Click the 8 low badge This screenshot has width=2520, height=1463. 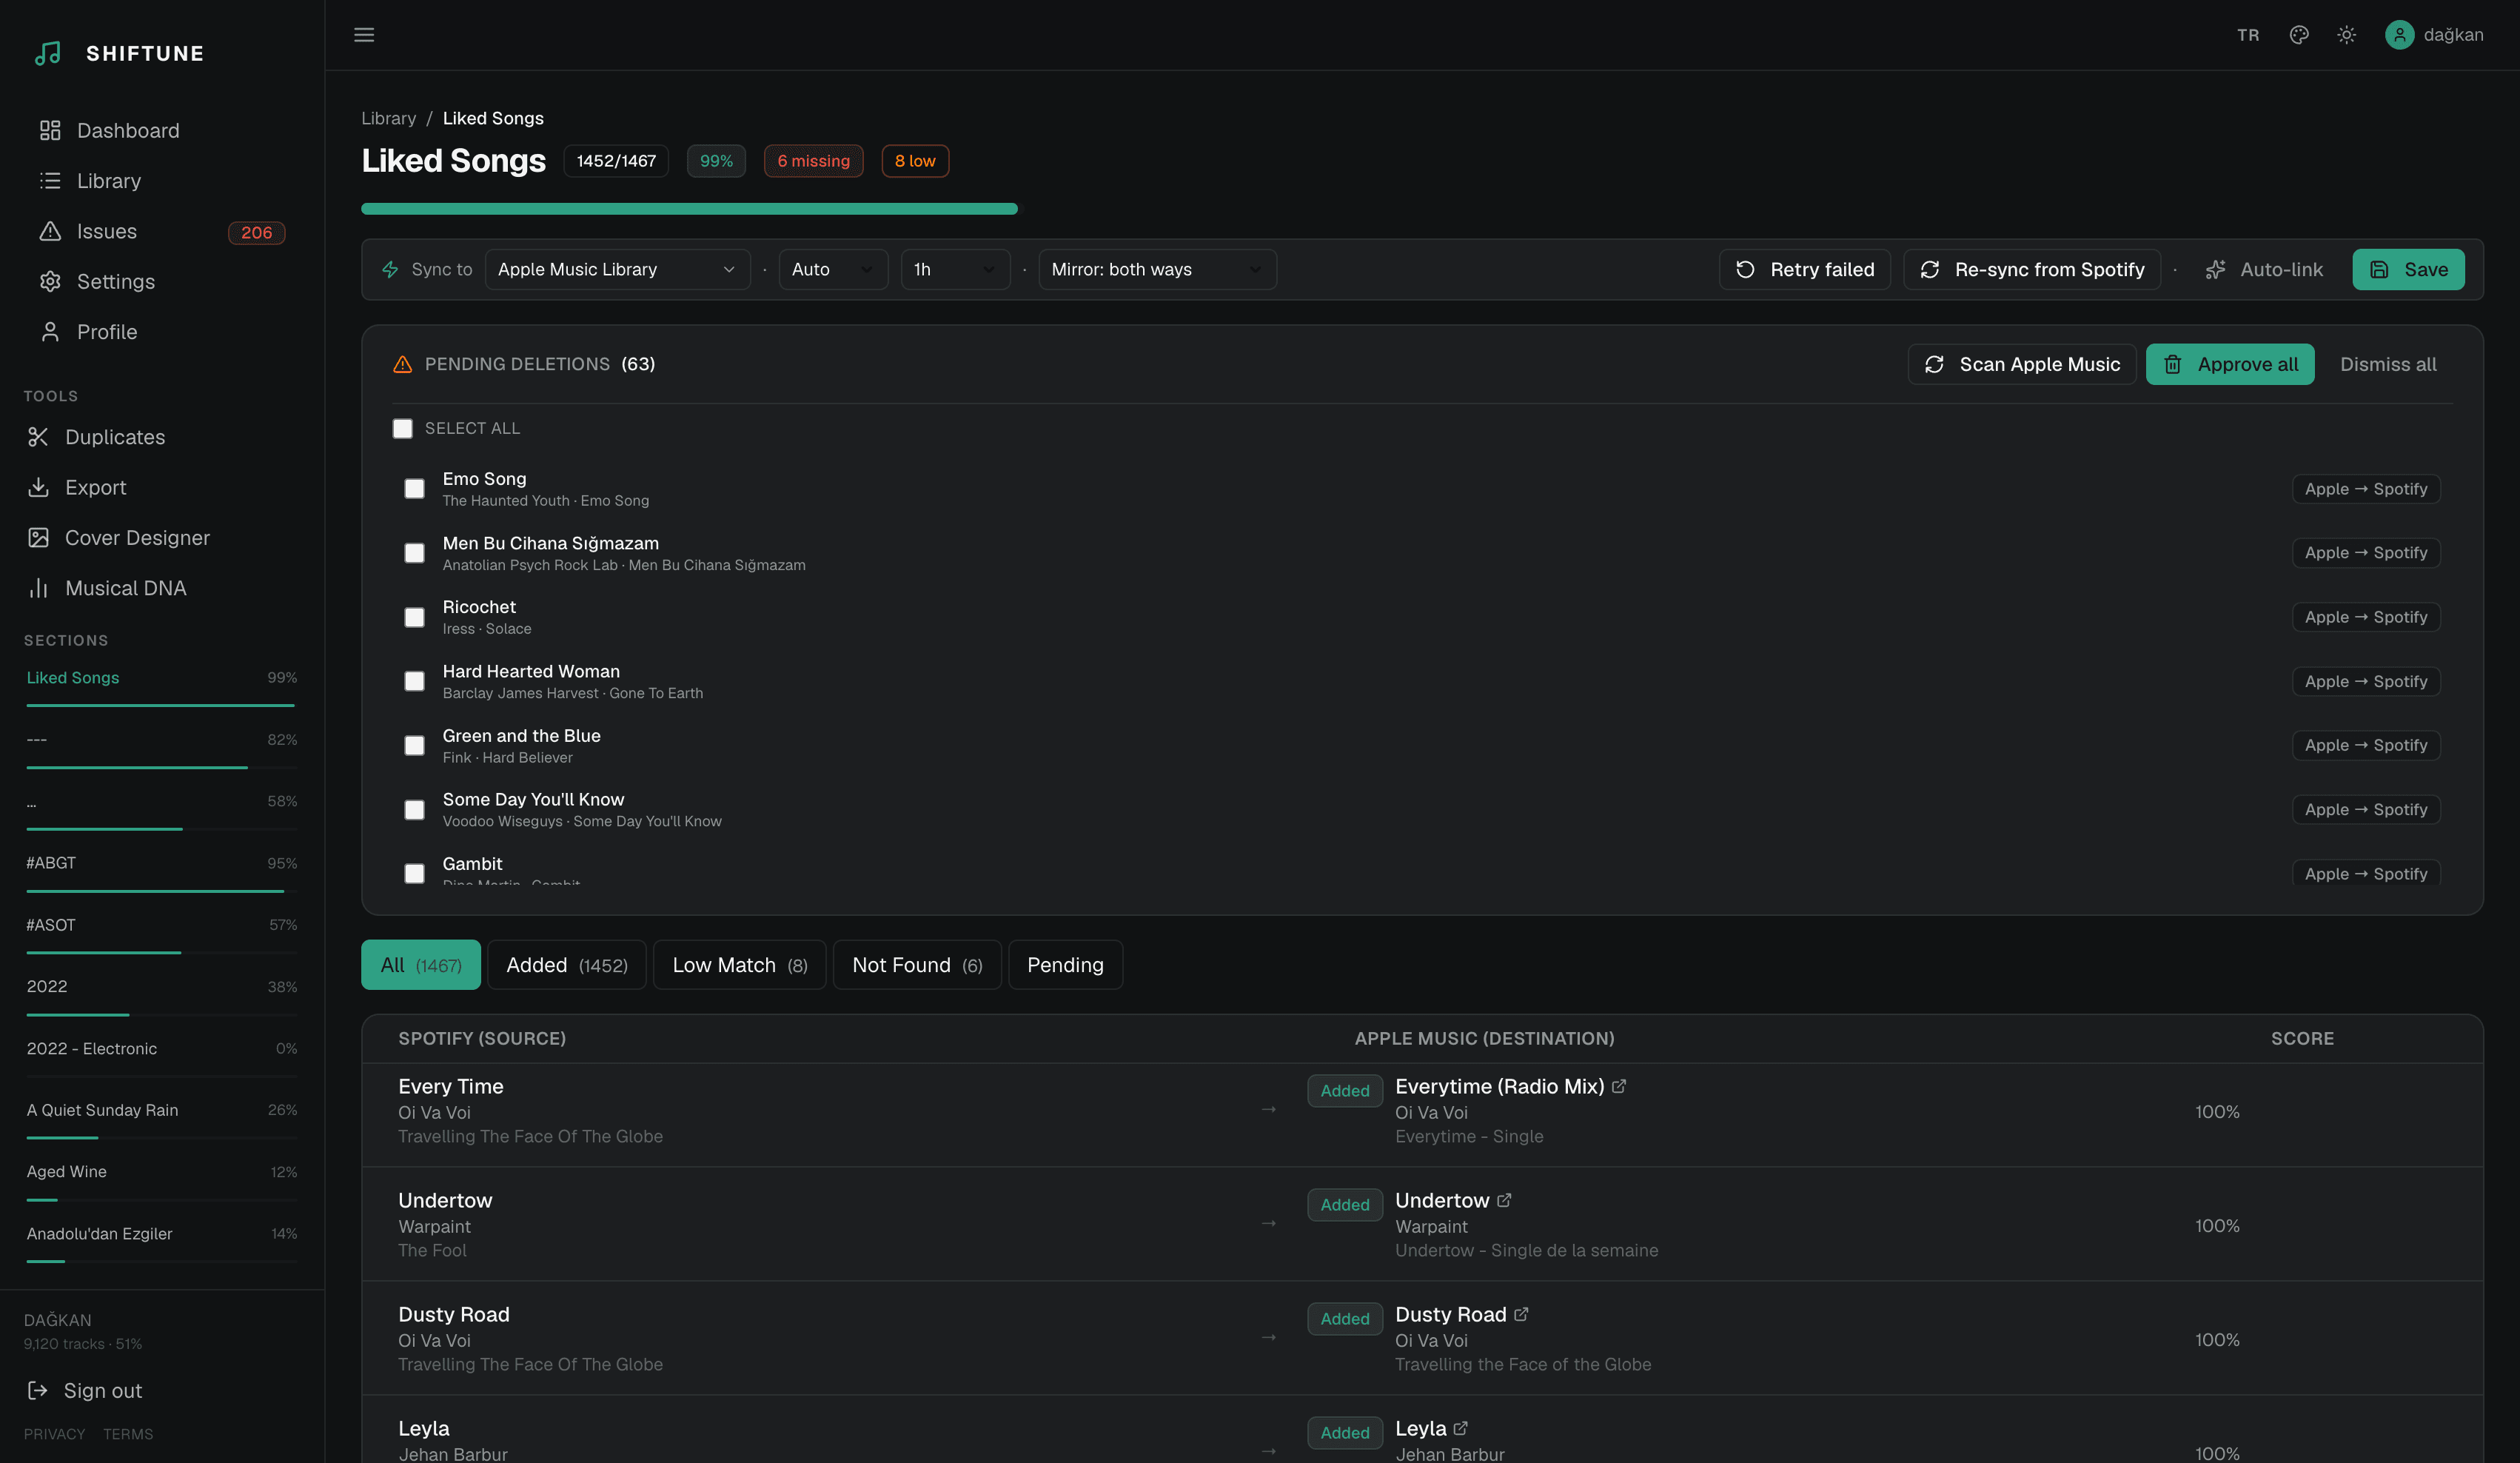point(914,161)
